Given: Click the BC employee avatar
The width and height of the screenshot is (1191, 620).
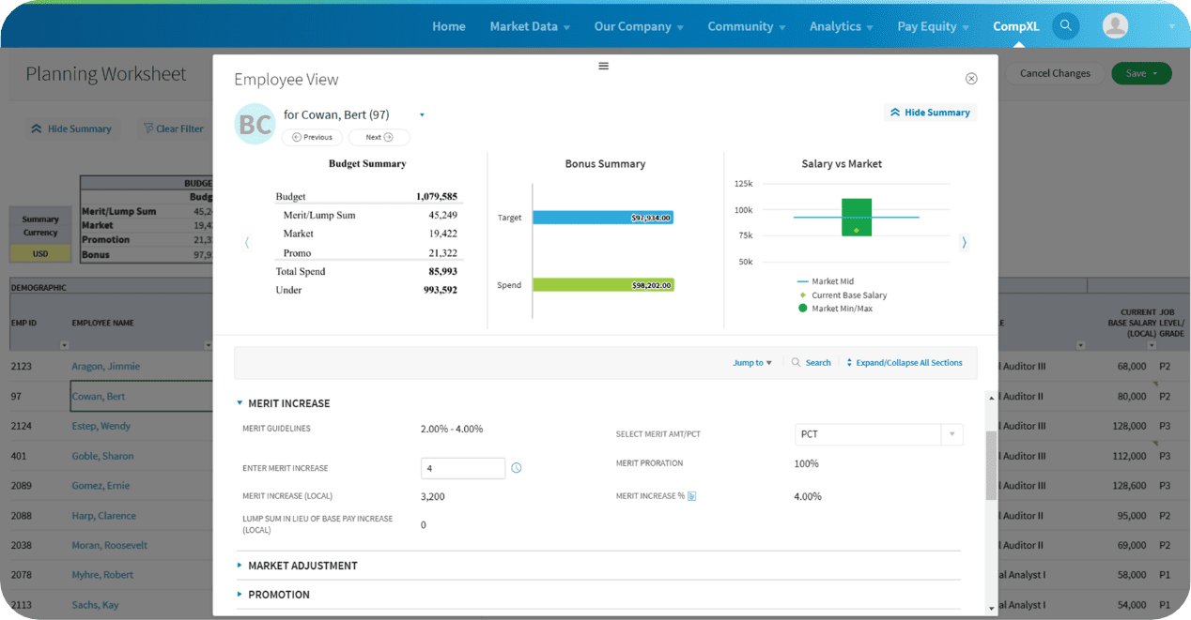Looking at the screenshot, I should coord(255,124).
